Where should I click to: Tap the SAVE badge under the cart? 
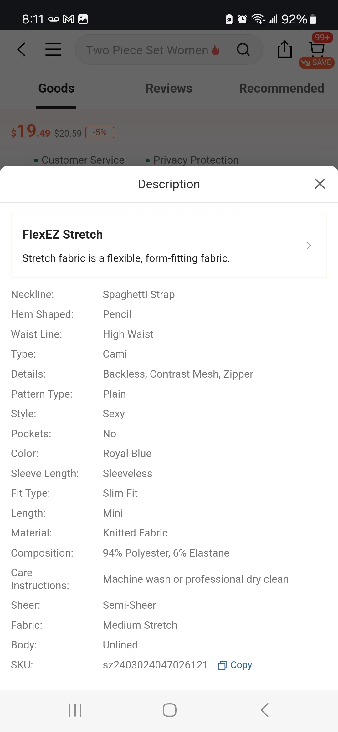317,63
